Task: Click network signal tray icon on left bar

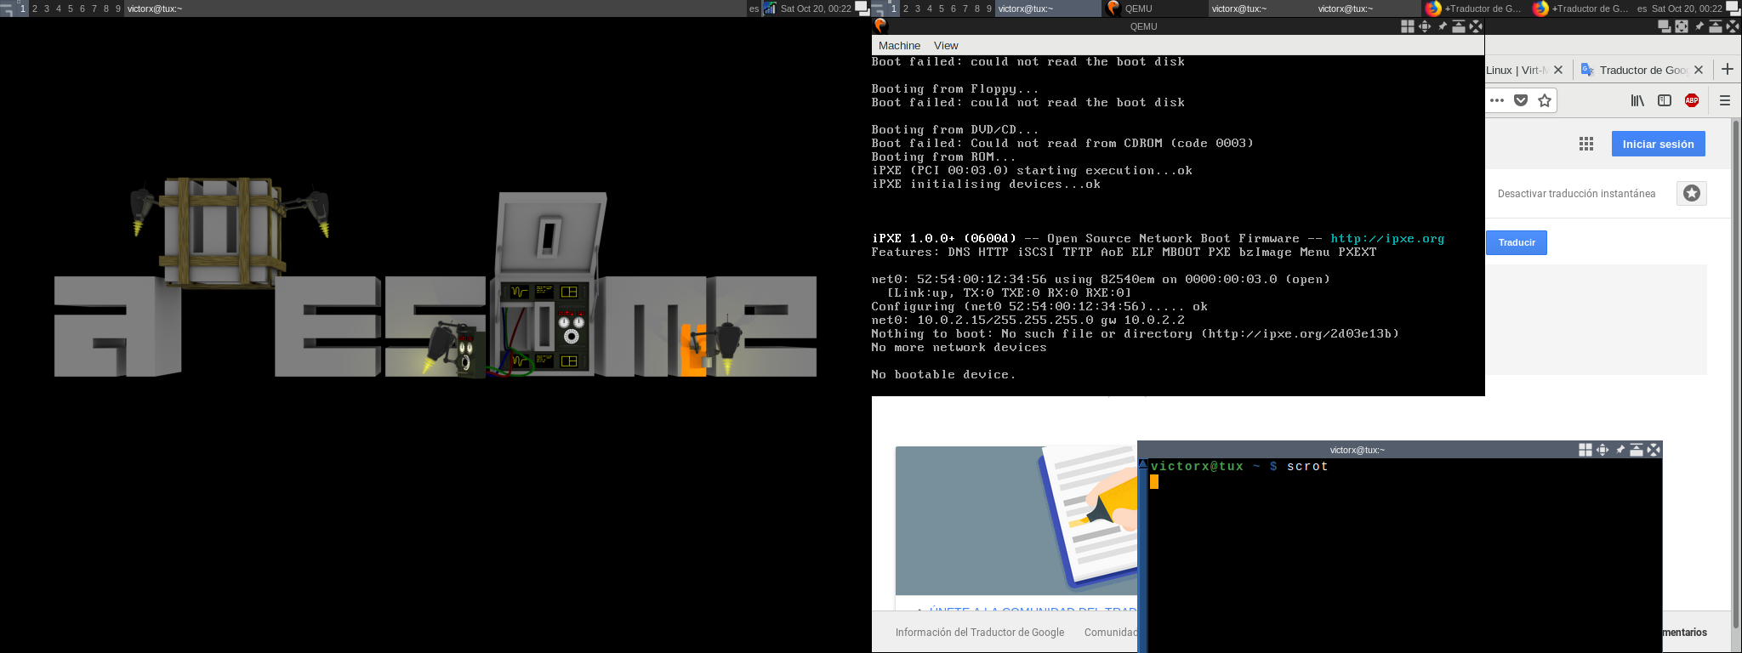Action: [769, 9]
